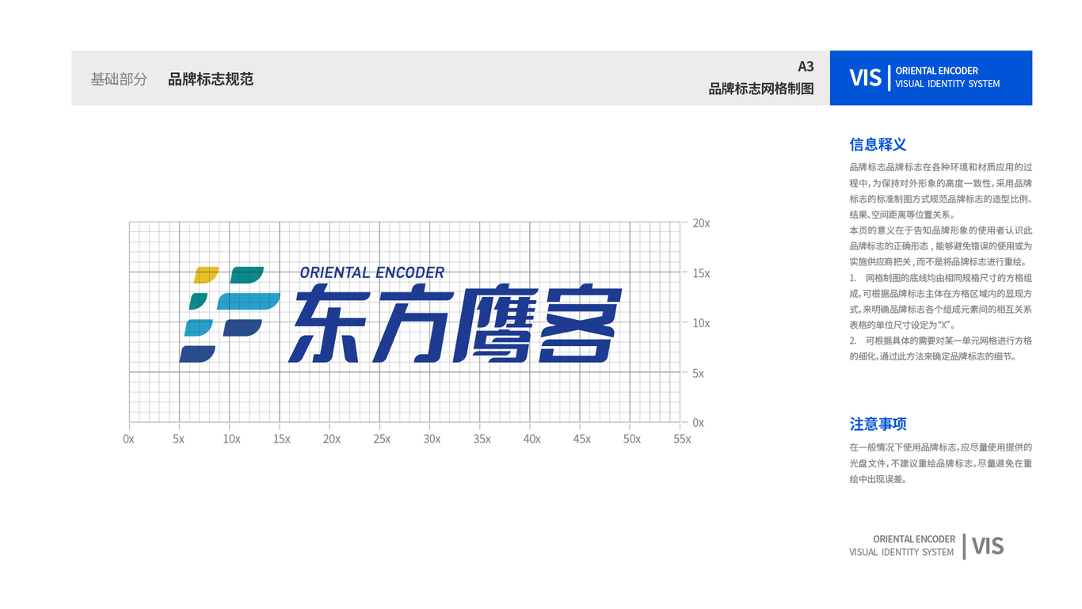Click the Chinese character 东 in the logo
The image size is (1082, 609).
[328, 324]
